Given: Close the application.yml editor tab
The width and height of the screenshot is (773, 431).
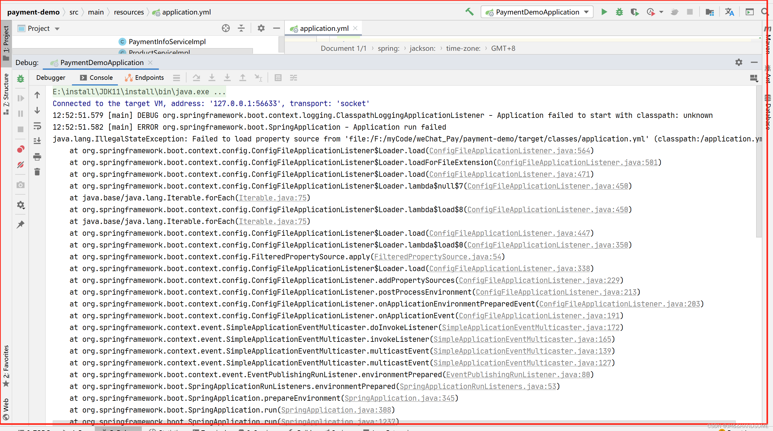Looking at the screenshot, I should (x=355, y=28).
